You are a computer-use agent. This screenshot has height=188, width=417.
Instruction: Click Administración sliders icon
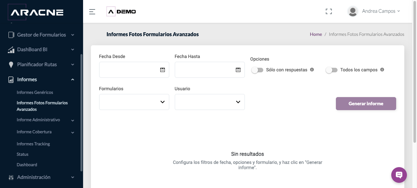11,177
